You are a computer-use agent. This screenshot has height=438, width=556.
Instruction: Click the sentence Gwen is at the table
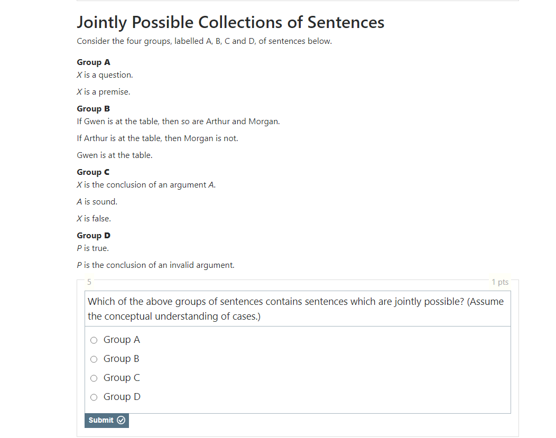(x=115, y=155)
